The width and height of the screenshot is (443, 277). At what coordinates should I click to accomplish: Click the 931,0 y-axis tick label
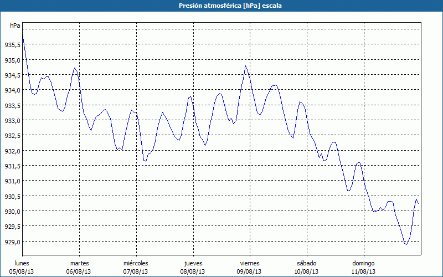(x=13, y=181)
